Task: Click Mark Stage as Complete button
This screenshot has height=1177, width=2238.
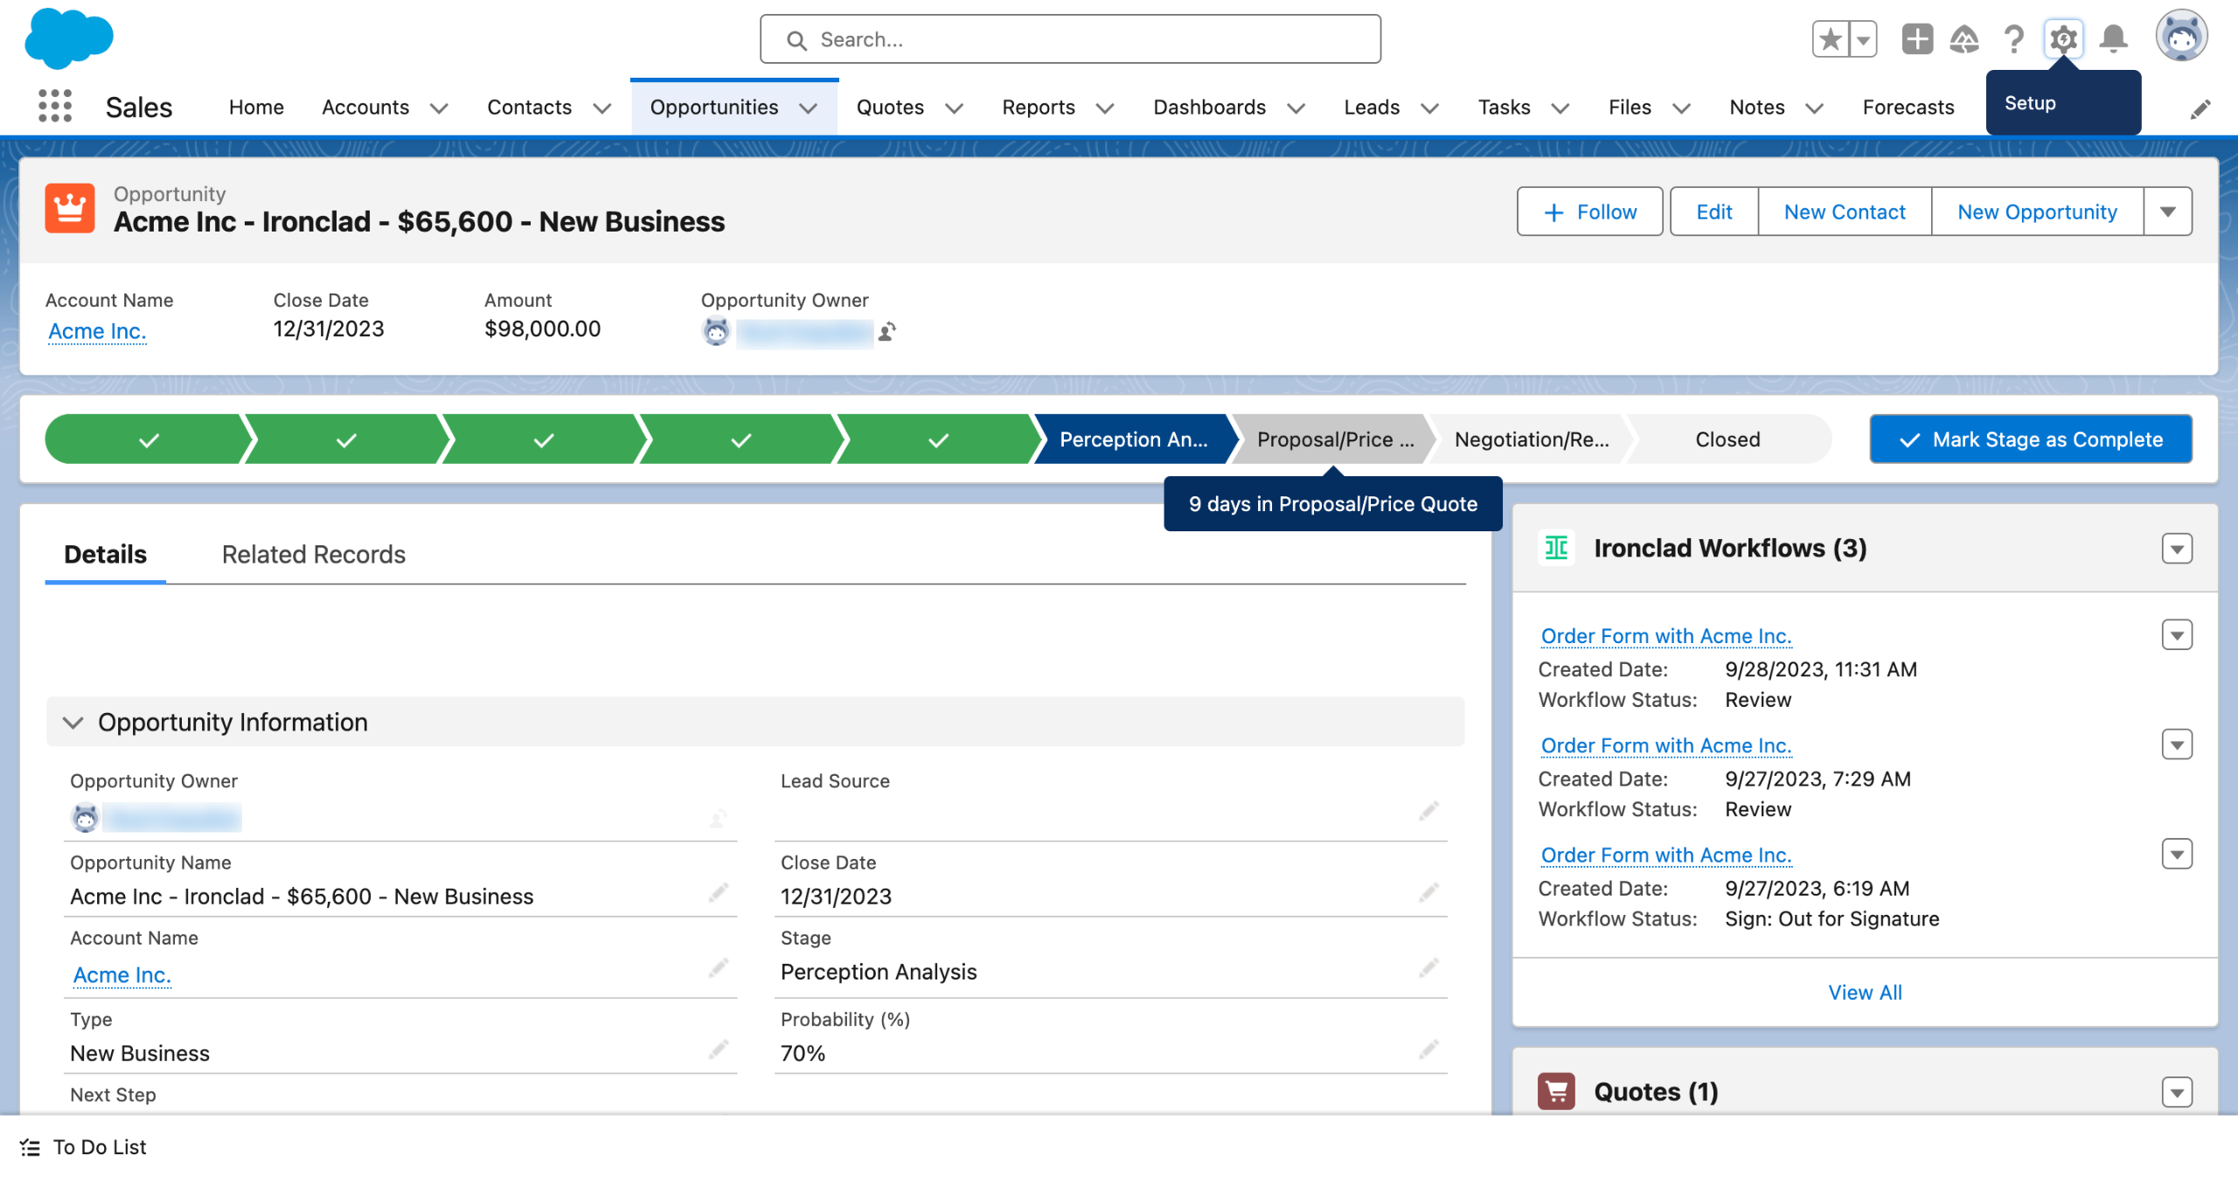Action: [x=2030, y=440]
